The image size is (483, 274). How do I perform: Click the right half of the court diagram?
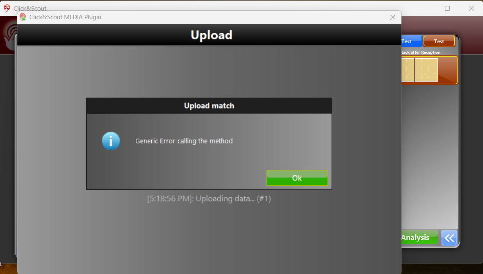pos(426,70)
